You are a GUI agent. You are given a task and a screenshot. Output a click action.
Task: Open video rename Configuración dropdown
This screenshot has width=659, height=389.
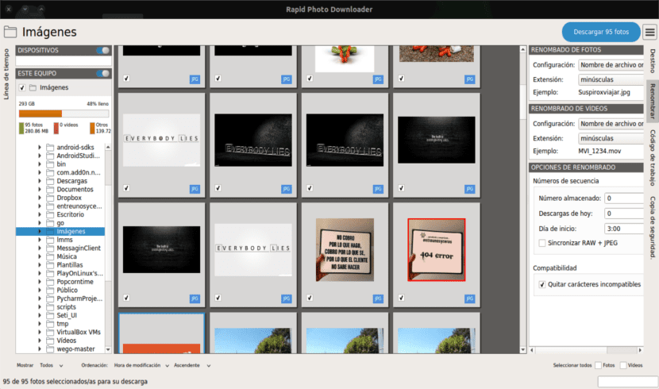tap(611, 124)
